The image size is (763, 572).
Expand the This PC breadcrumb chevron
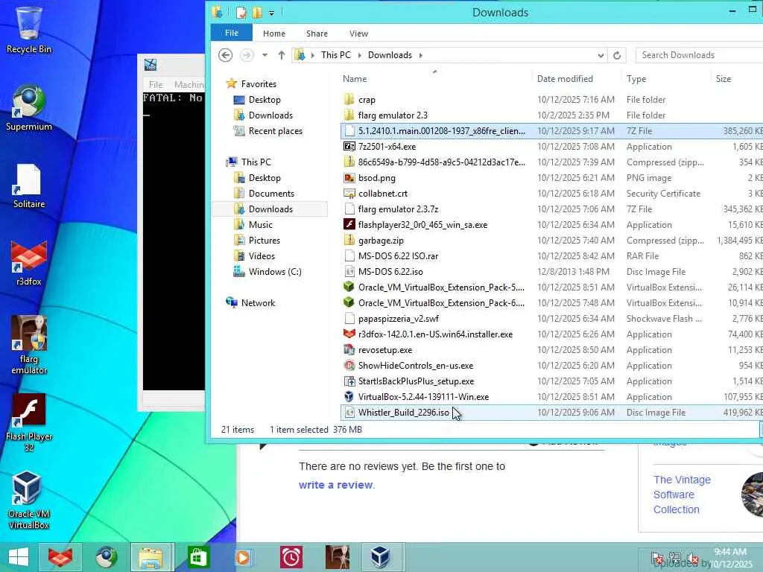pos(360,55)
